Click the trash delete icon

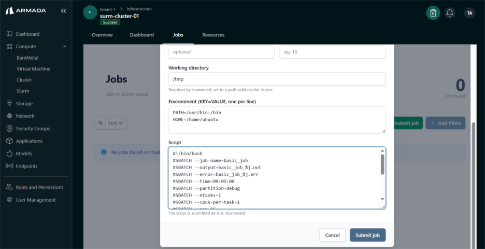[x=433, y=13]
